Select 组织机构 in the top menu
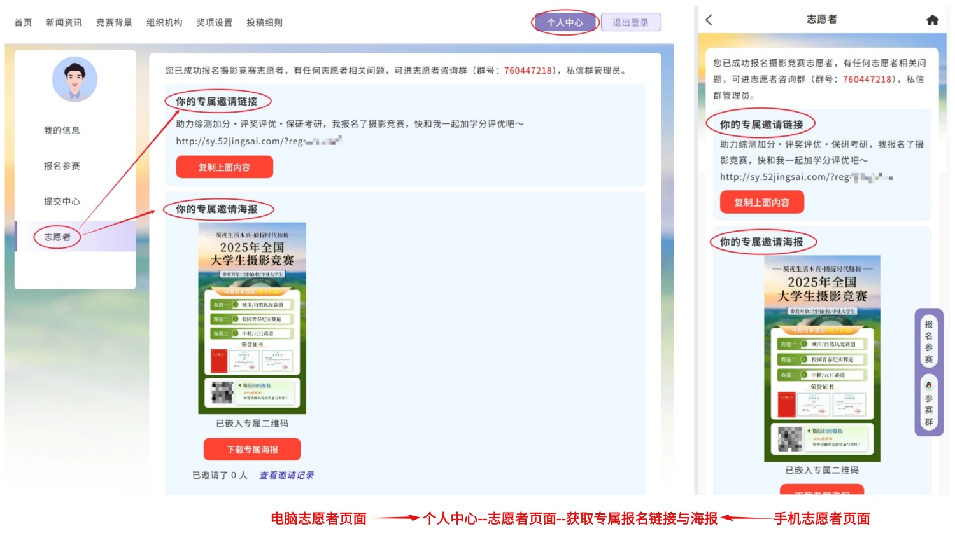Image resolution: width=955 pixels, height=533 pixels. click(x=164, y=23)
